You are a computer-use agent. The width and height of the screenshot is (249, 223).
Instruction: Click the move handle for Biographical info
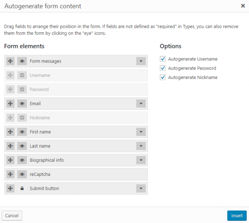click(x=10, y=160)
